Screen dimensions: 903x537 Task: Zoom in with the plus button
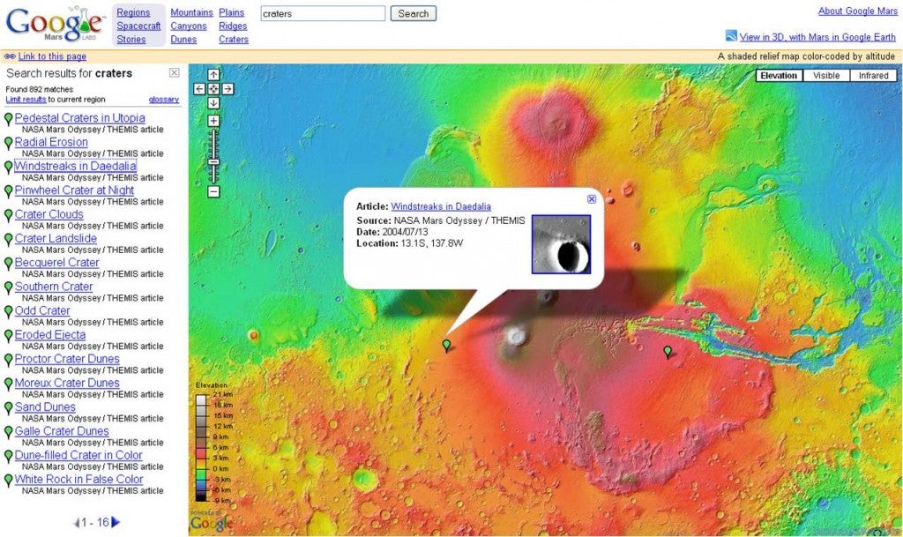(x=213, y=121)
